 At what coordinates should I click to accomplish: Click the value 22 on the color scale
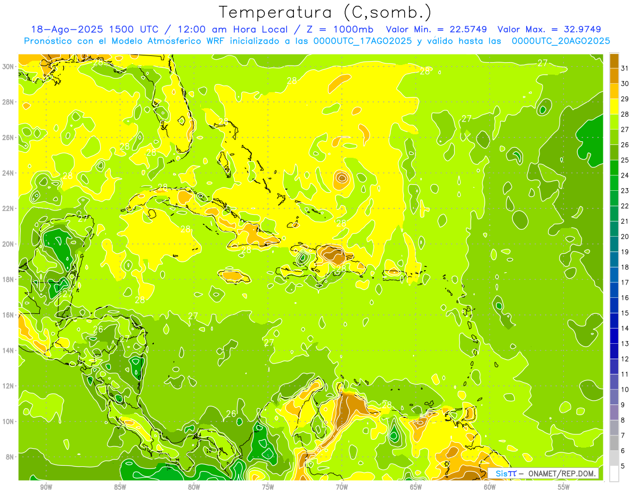click(x=625, y=206)
